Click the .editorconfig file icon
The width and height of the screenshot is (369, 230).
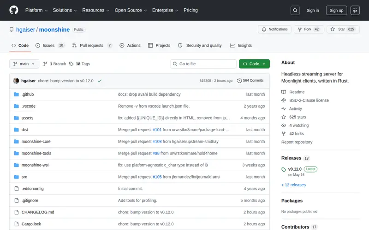[x=17, y=189]
